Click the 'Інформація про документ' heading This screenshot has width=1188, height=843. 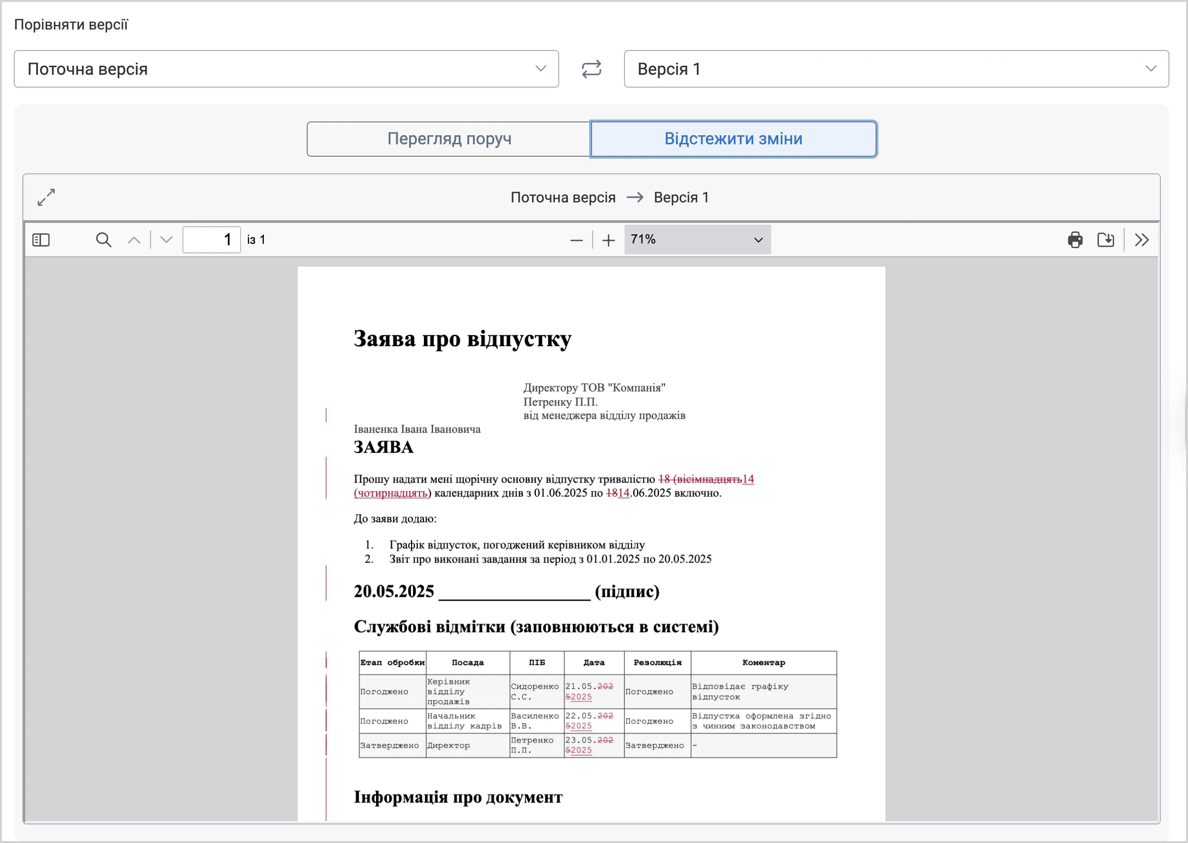click(x=458, y=797)
